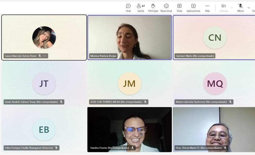Viewport: 255px width, 155px height.
Task: Select Monica Patricia Borjas video tile
Action: point(129,37)
